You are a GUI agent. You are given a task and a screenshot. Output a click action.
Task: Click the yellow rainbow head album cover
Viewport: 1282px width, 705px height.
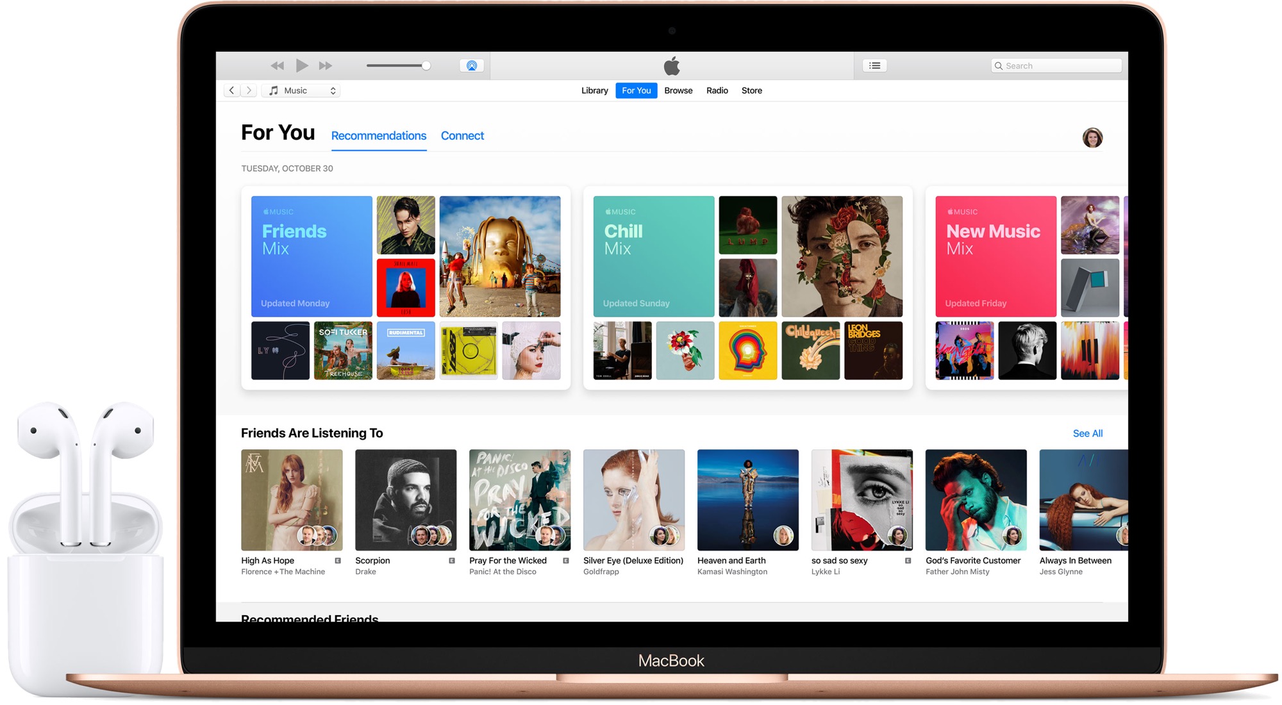[x=748, y=351]
